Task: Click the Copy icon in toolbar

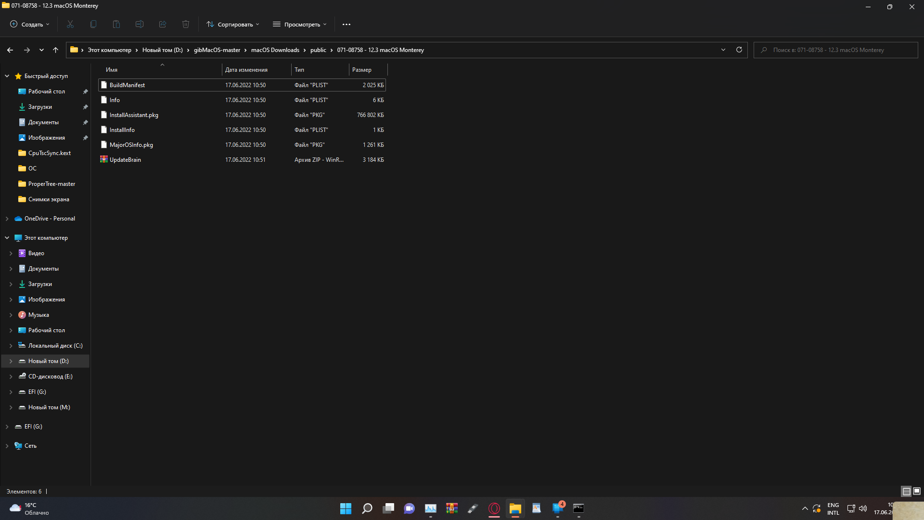Action: tap(93, 24)
